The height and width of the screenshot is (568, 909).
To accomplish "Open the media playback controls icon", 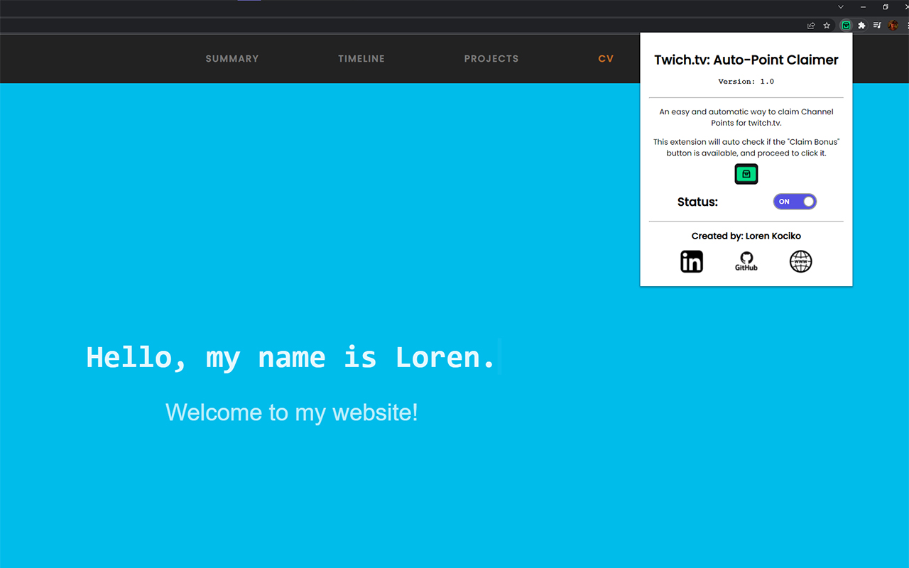I will [876, 25].
